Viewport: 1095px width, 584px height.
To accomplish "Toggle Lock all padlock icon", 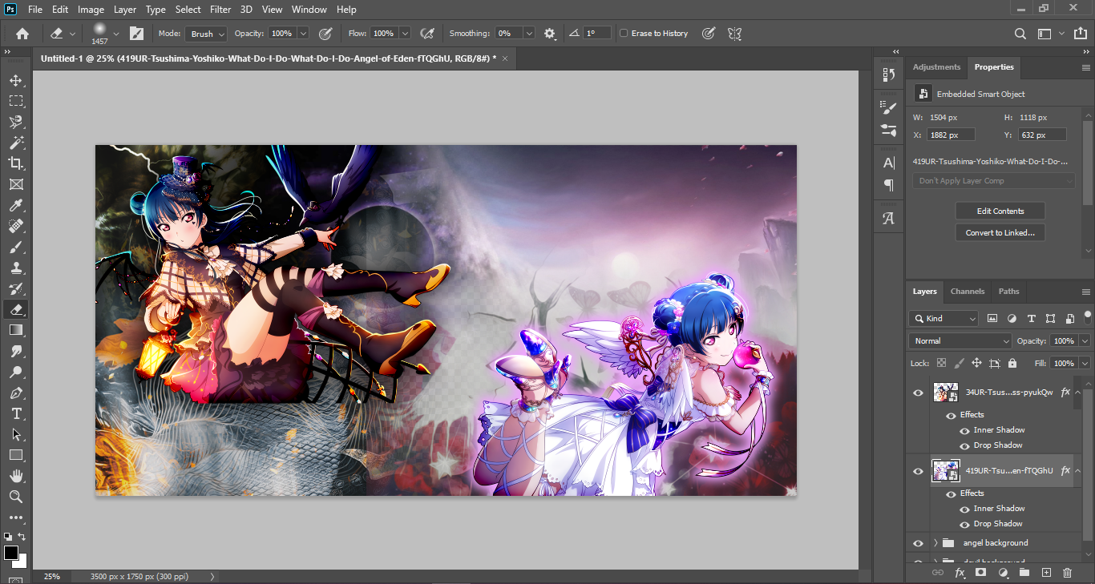I will point(1012,363).
